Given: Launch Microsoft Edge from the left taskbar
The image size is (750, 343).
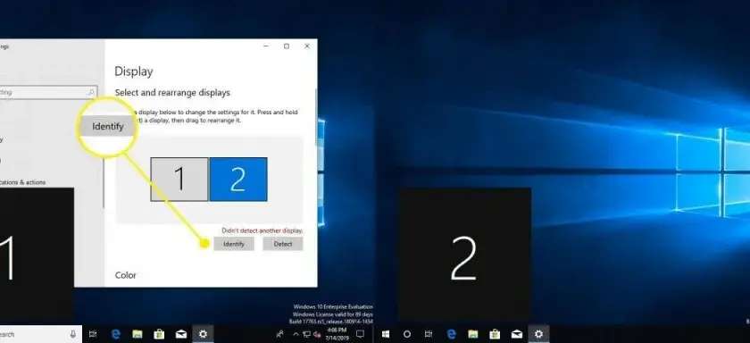Looking at the screenshot, I should [115, 334].
